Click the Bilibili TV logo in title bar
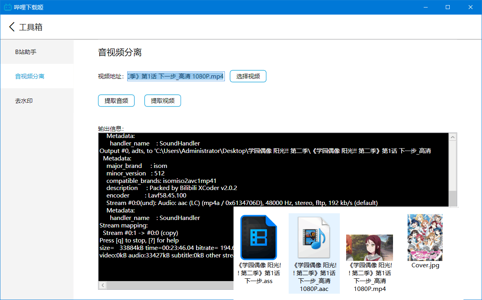 (x=7, y=7)
